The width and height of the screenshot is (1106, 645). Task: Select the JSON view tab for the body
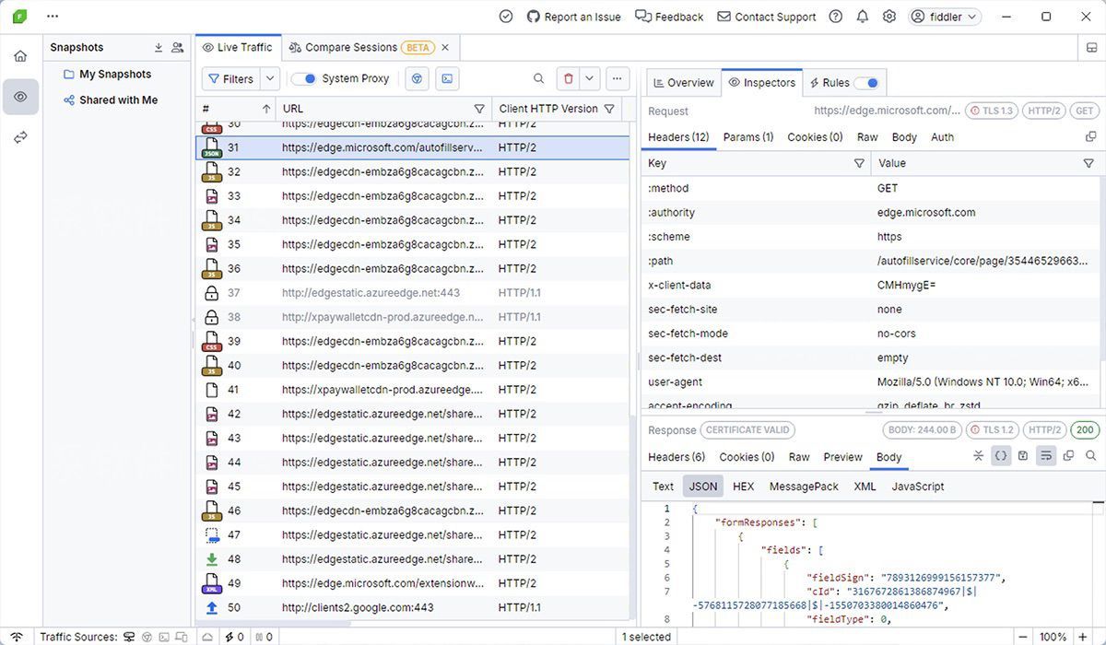point(702,486)
